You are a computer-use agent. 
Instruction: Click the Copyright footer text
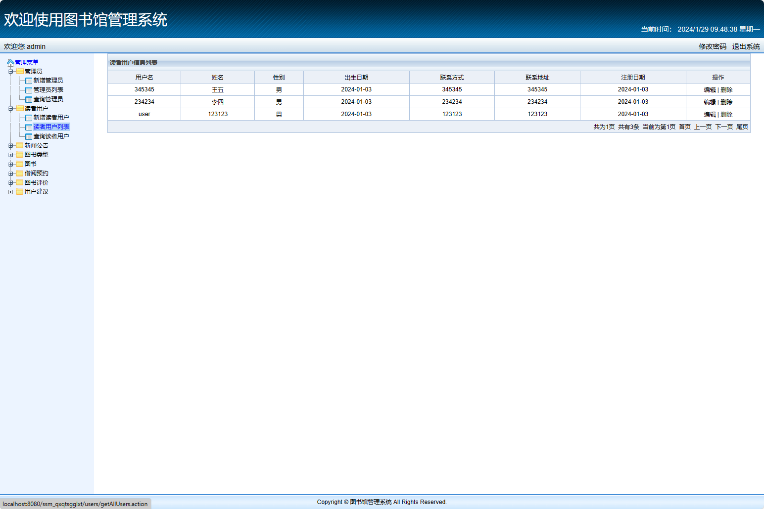coord(382,502)
